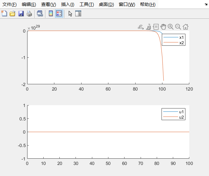This screenshot has height=176, width=209.
Task: Expand the 工具(T) menu
Action: [x=87, y=4]
